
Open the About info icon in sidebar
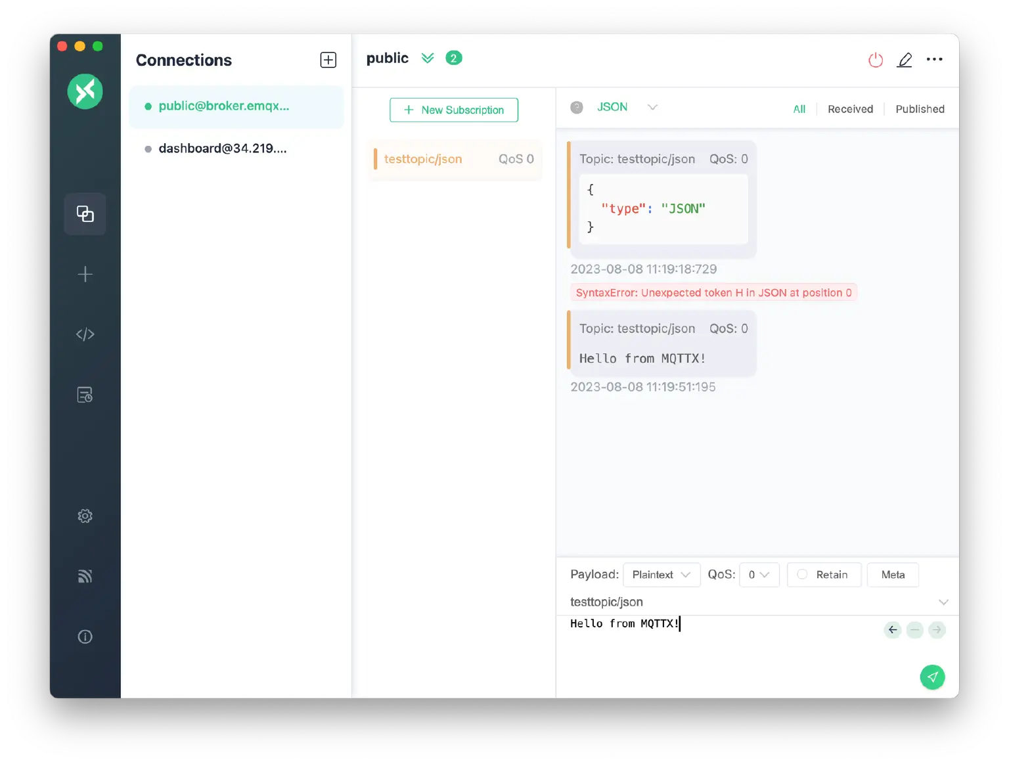85,637
